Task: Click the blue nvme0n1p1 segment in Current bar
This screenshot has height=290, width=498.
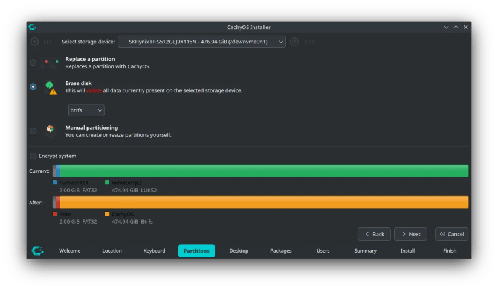Action: coord(59,171)
